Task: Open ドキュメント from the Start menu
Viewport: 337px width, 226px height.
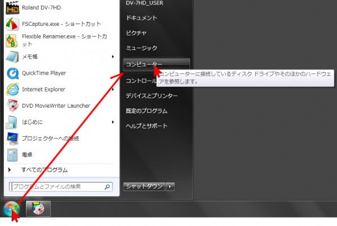Action: (x=142, y=18)
